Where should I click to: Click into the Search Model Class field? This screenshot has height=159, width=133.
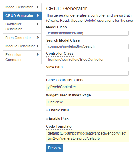point(87,46)
